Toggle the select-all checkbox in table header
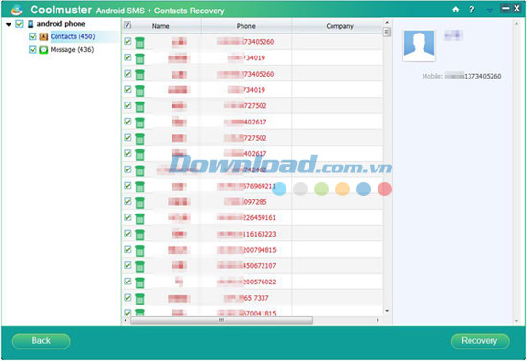 point(127,25)
